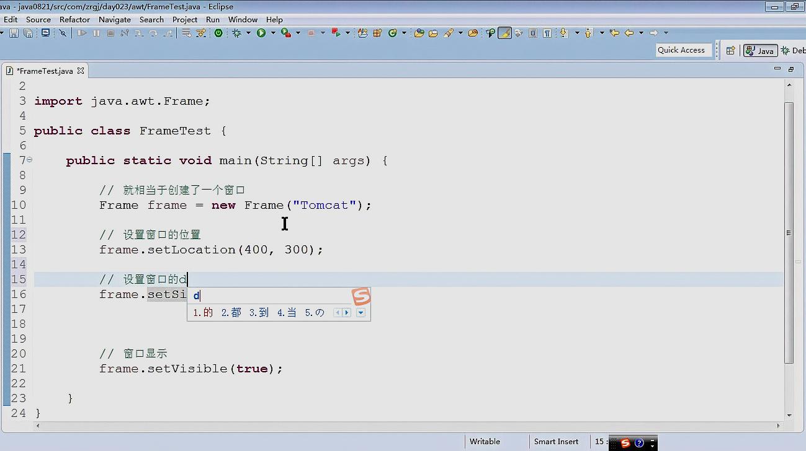This screenshot has height=451, width=806.
Task: Click the green power button icon
Action: pyautogui.click(x=218, y=33)
